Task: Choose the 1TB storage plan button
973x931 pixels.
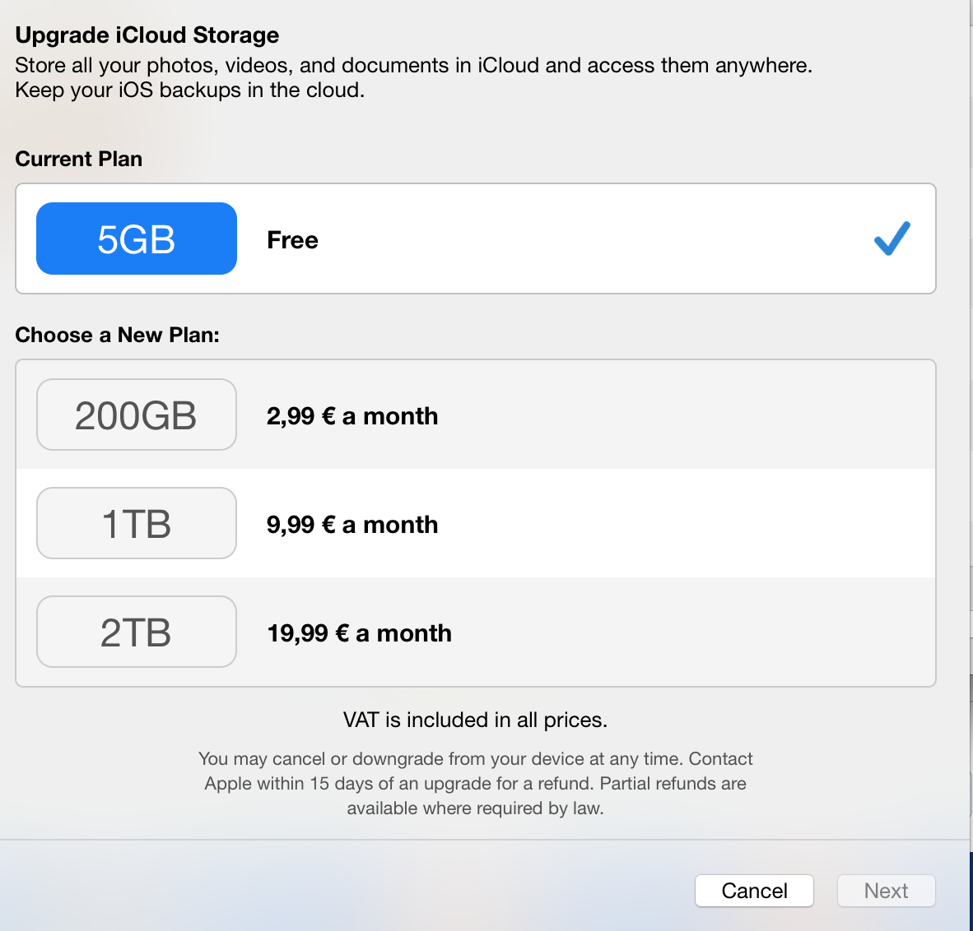Action: point(137,523)
